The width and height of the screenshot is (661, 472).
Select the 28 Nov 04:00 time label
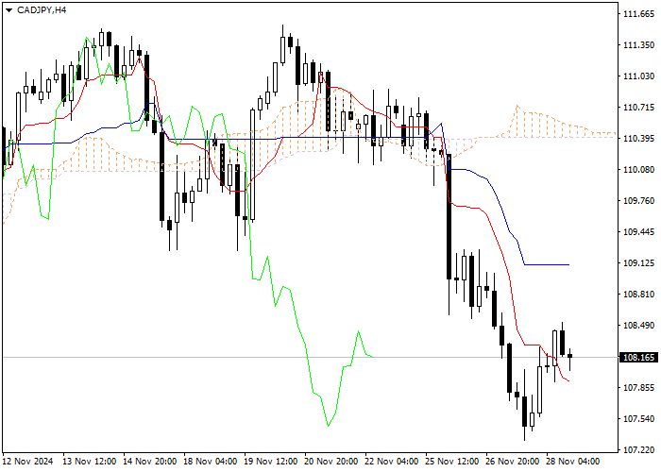pyautogui.click(x=573, y=462)
